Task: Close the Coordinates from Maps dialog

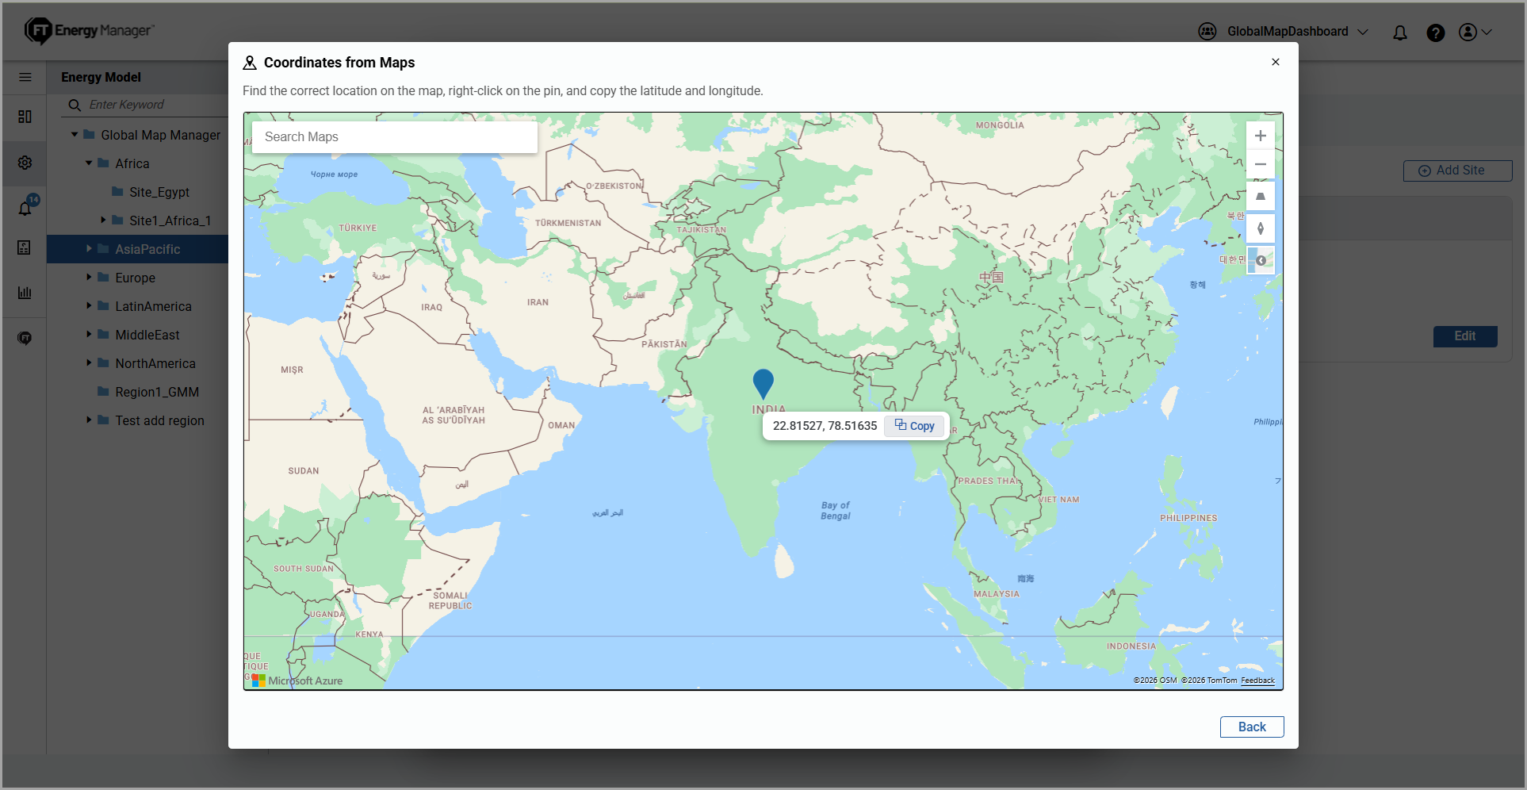Action: click(1276, 62)
